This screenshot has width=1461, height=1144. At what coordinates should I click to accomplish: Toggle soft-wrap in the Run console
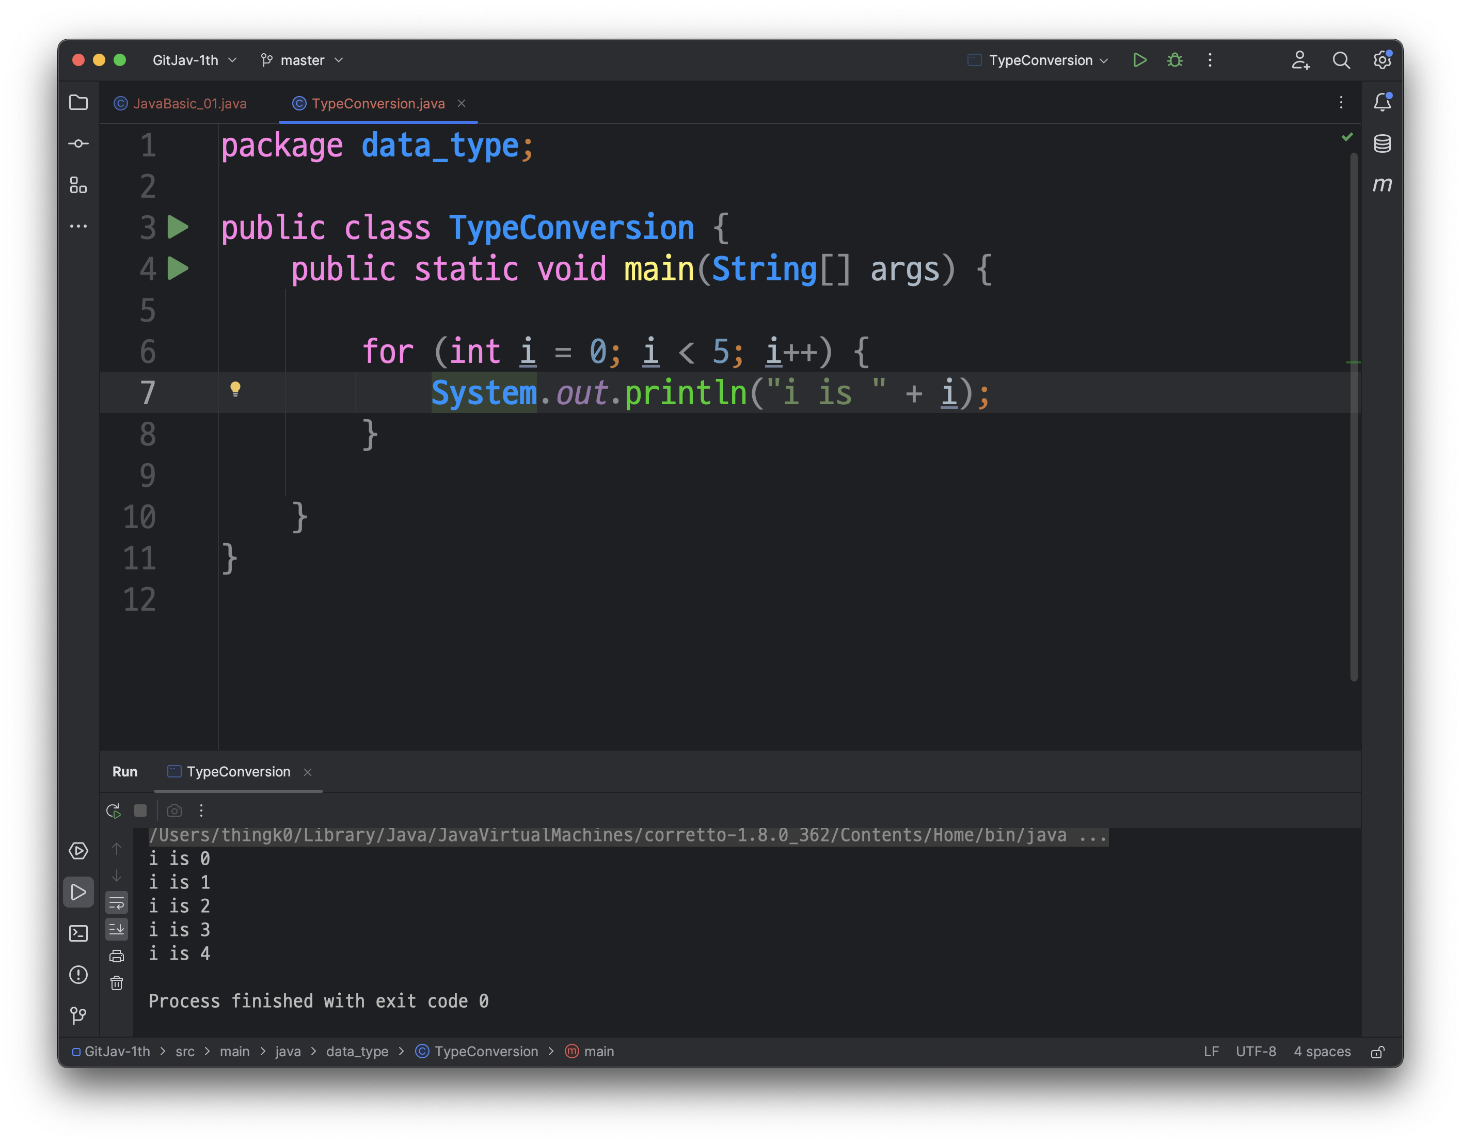(117, 903)
